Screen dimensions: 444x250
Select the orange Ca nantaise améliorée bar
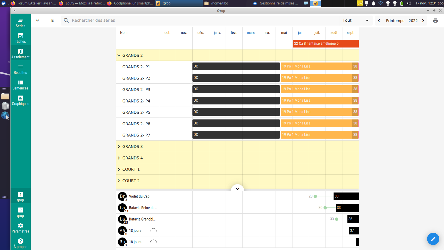click(326, 44)
